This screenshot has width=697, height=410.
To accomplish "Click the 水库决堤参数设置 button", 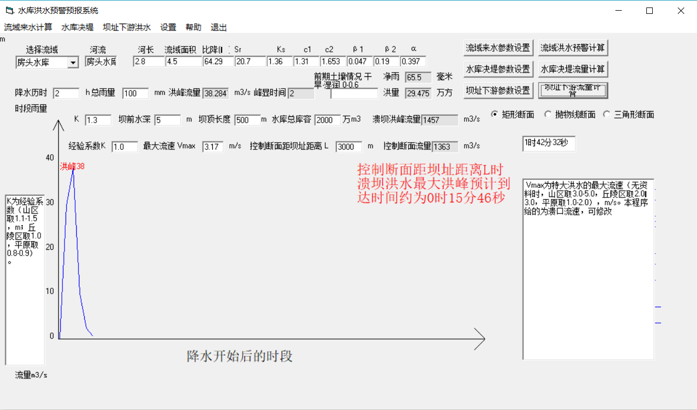I will click(x=498, y=69).
